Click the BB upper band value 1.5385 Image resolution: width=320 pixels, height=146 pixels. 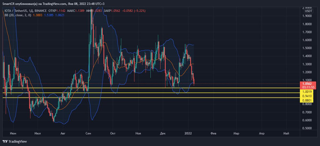point(49,15)
